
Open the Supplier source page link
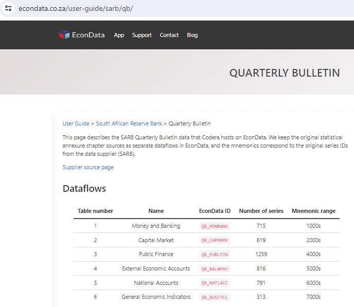[x=88, y=167]
